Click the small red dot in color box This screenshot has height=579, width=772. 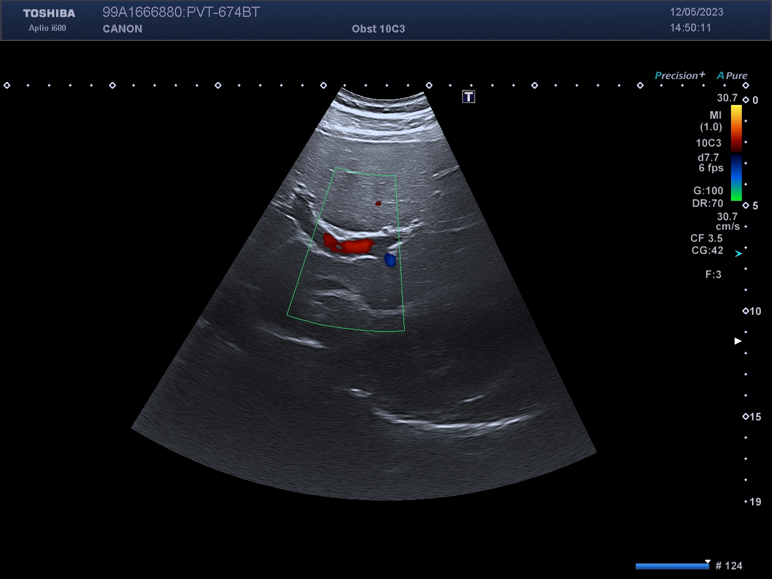click(378, 203)
